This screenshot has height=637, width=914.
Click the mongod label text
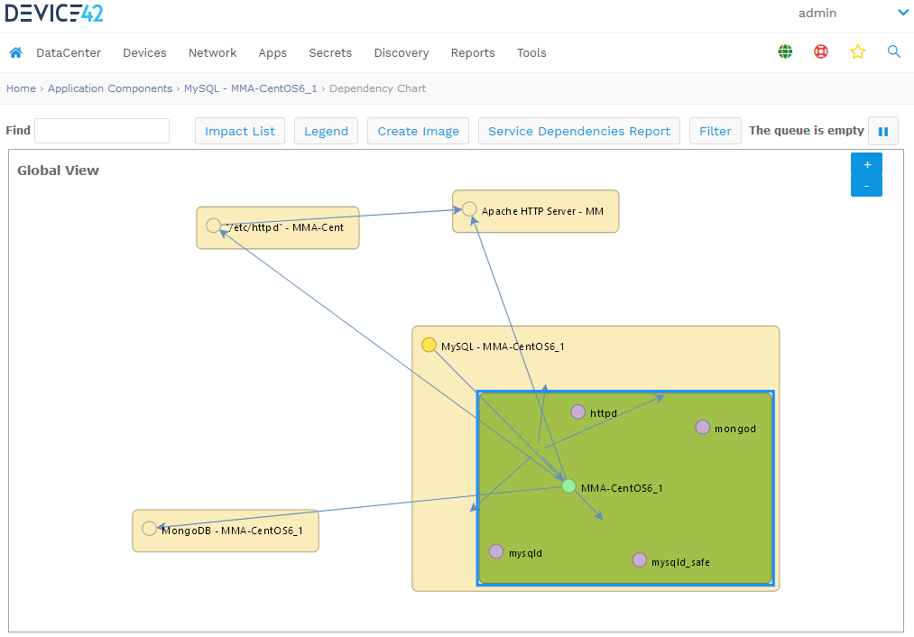coord(735,429)
